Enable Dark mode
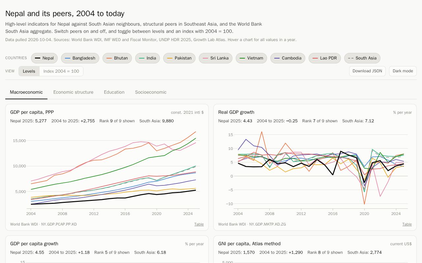Image resolution: width=422 pixels, height=263 pixels. [403, 71]
